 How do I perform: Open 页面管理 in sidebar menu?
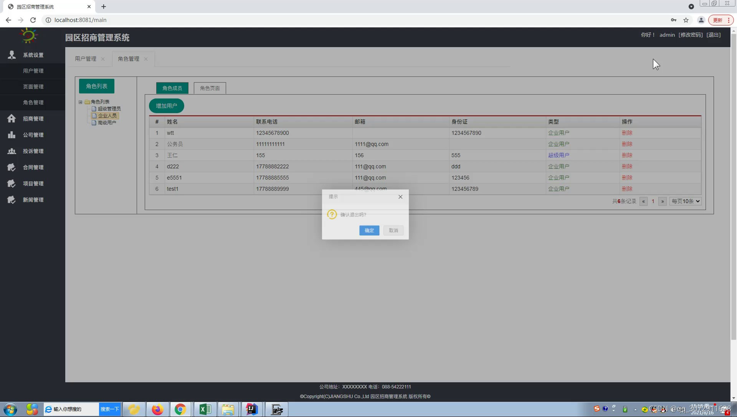click(x=33, y=87)
